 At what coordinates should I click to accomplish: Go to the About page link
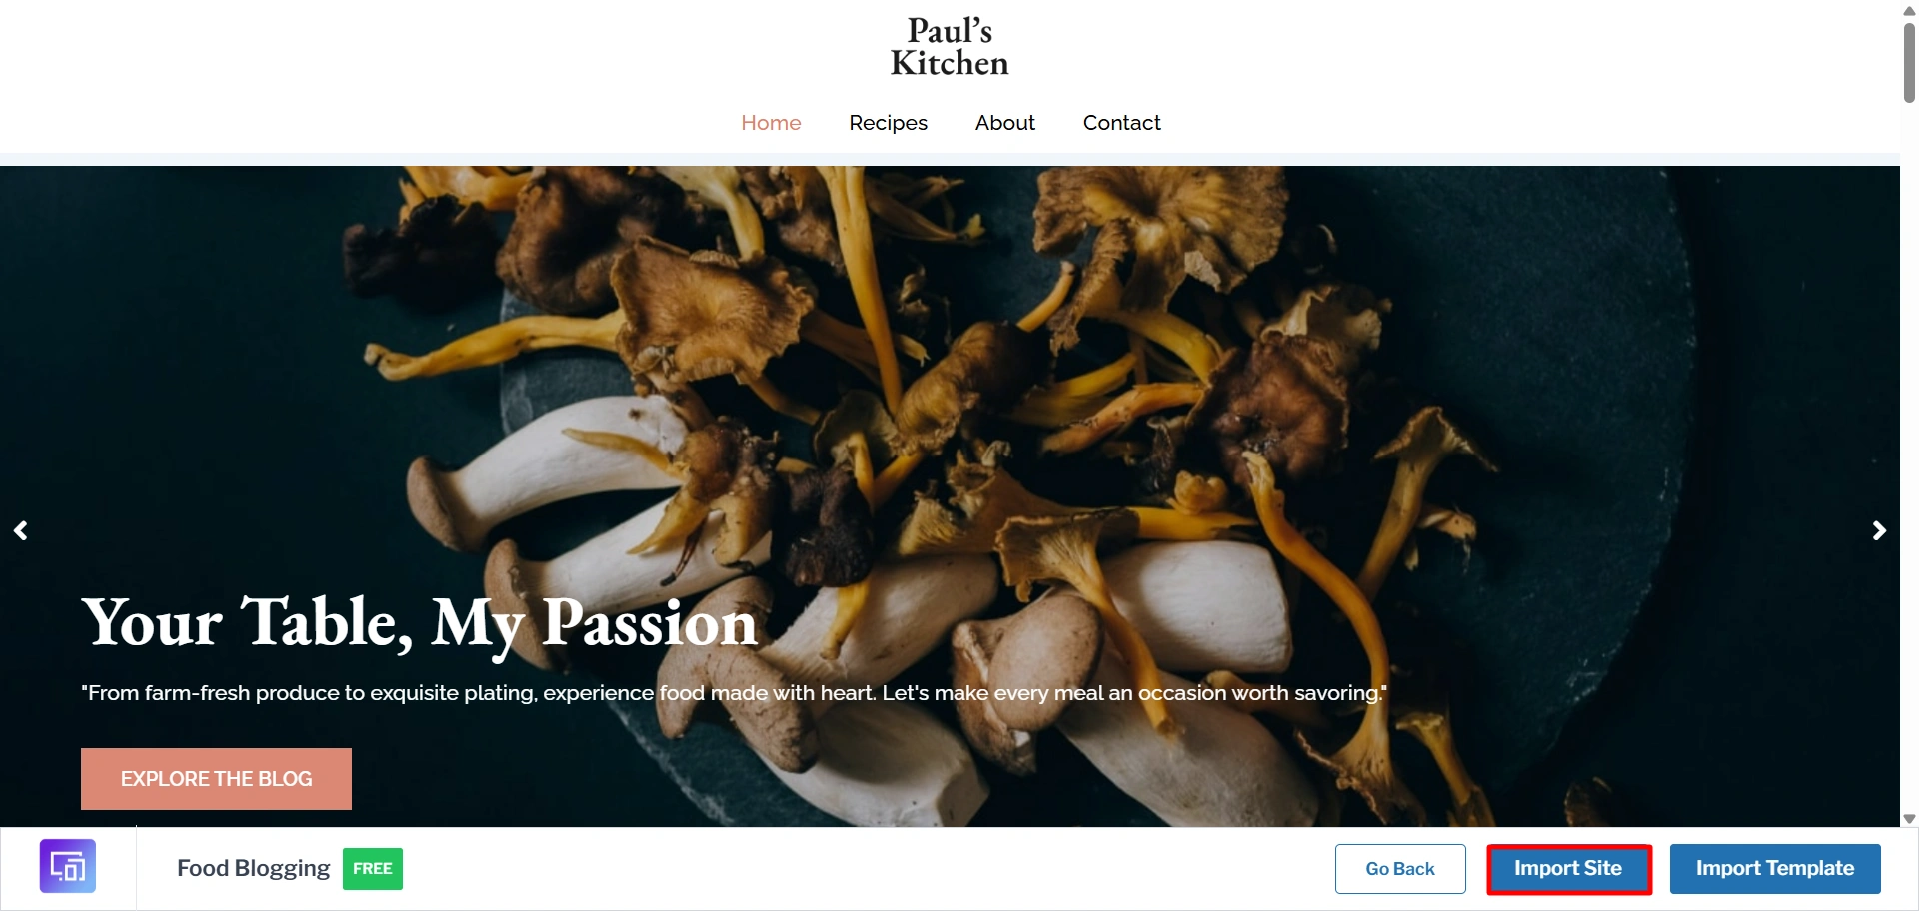tap(1004, 123)
